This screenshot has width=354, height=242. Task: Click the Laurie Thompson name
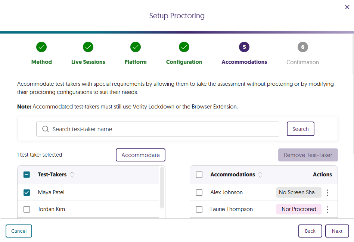[232, 209]
